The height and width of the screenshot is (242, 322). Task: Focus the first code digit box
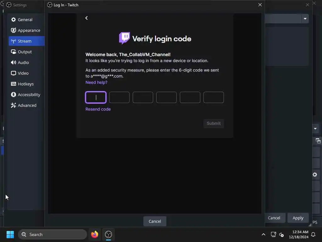pos(96,97)
